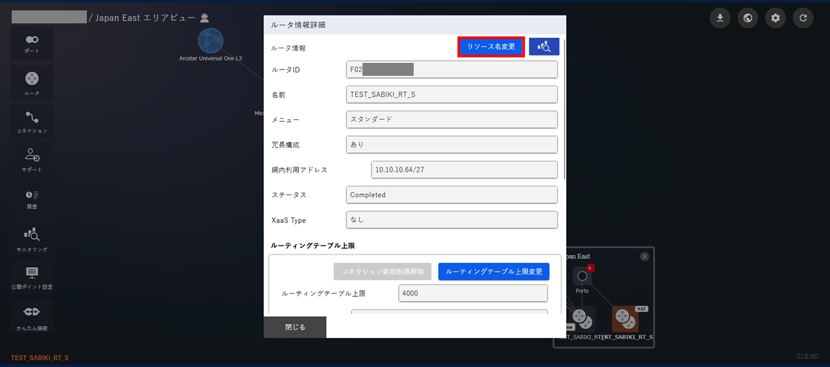This screenshot has height=367, width=830.
Task: Click the 閉じる button
Action: click(295, 327)
